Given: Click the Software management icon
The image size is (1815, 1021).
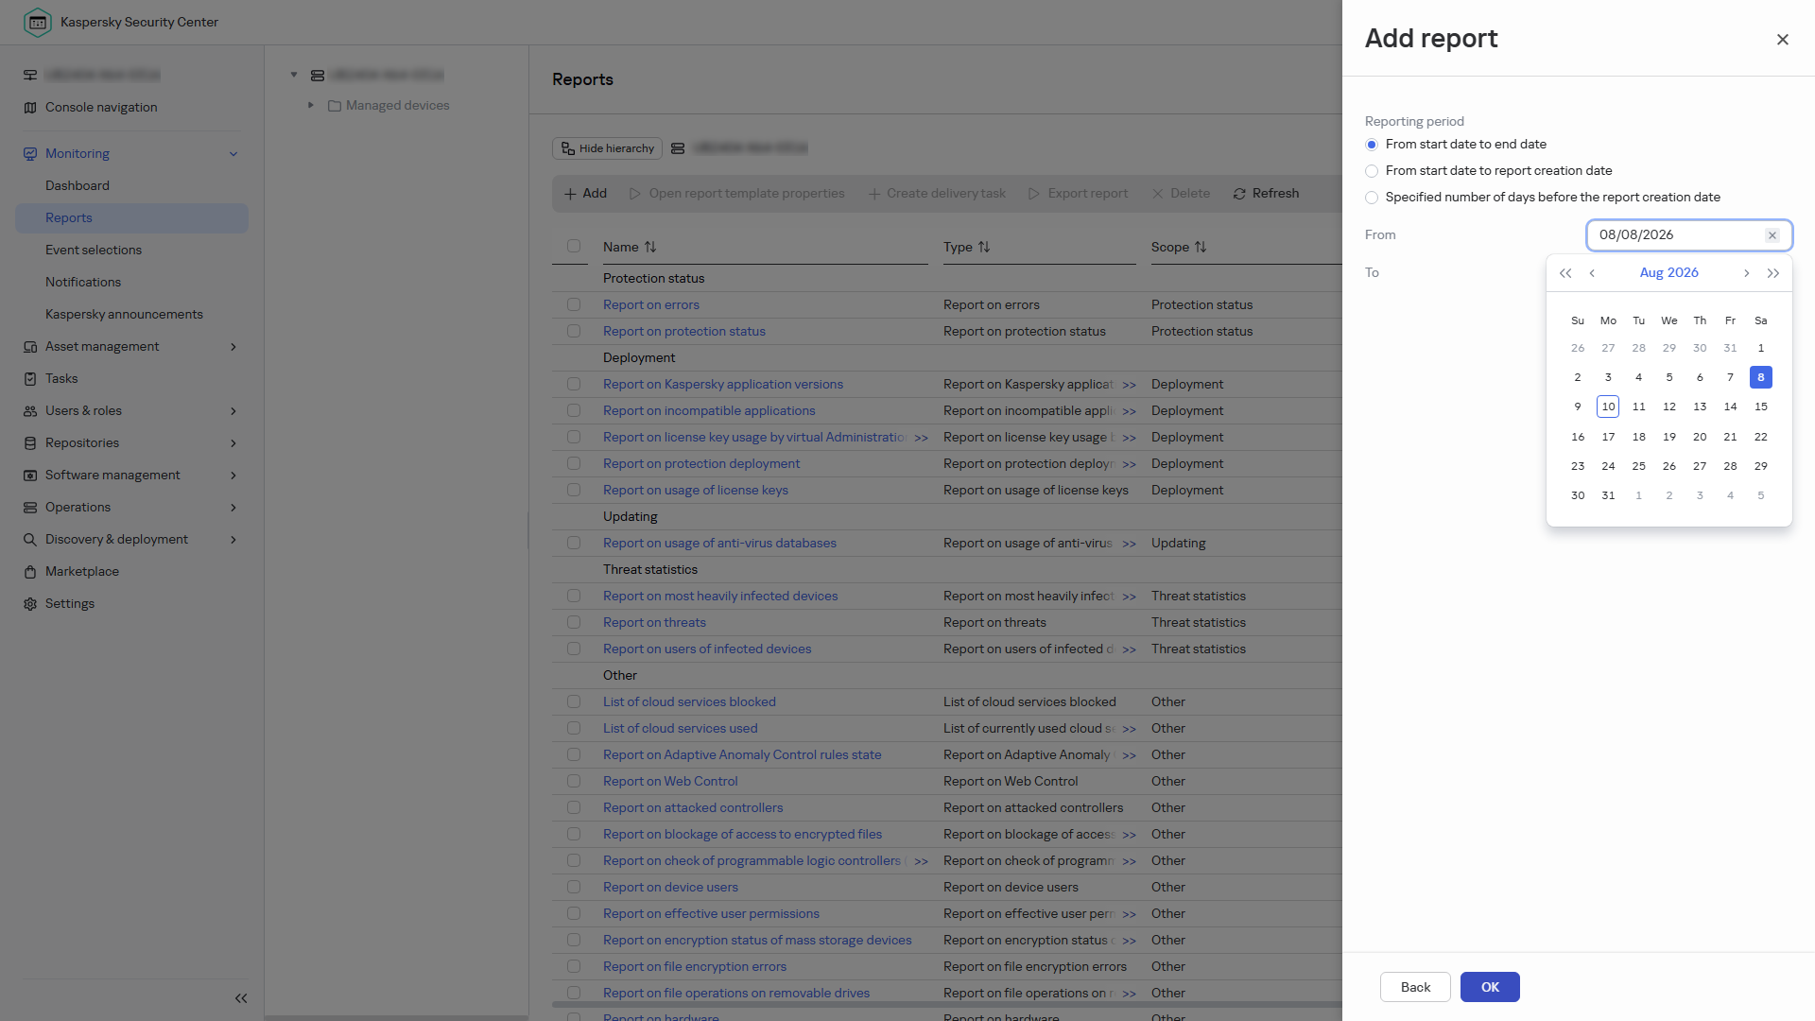Looking at the screenshot, I should click(30, 476).
